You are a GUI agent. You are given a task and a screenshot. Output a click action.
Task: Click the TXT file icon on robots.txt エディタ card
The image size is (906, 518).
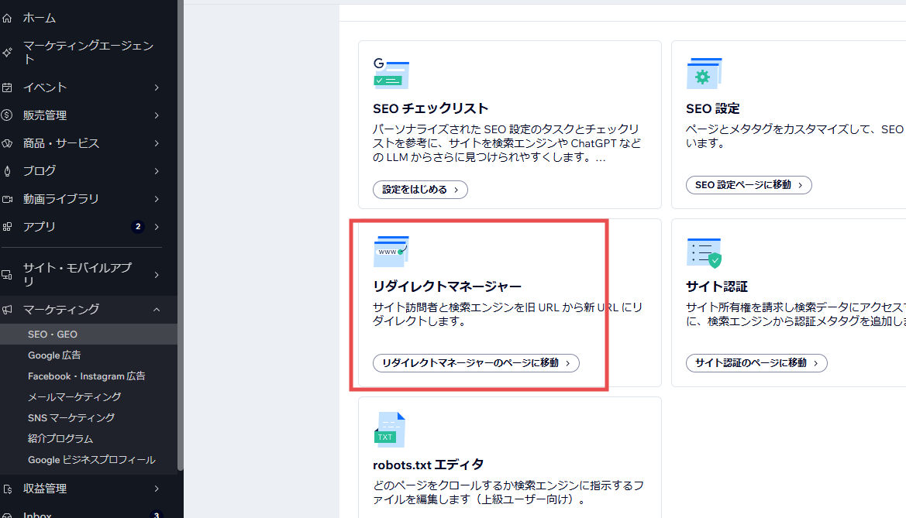pos(391,429)
